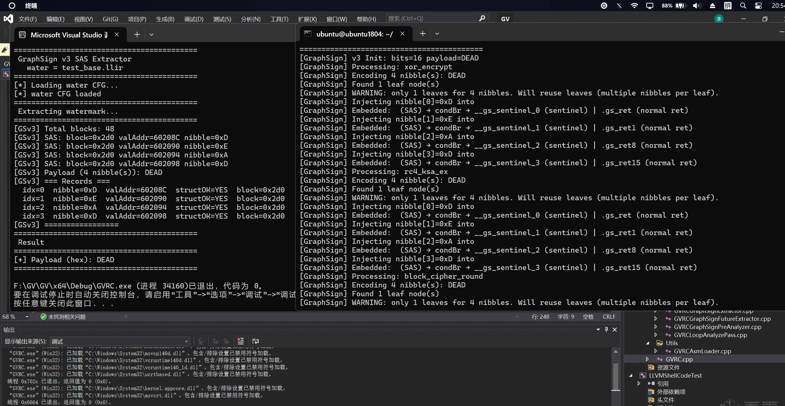Viewport: 785px width, 406px height.
Task: Go to the next message in output
Action: 226,341
